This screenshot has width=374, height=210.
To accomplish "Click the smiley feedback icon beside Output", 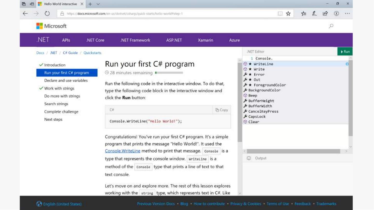I will 249,158.
